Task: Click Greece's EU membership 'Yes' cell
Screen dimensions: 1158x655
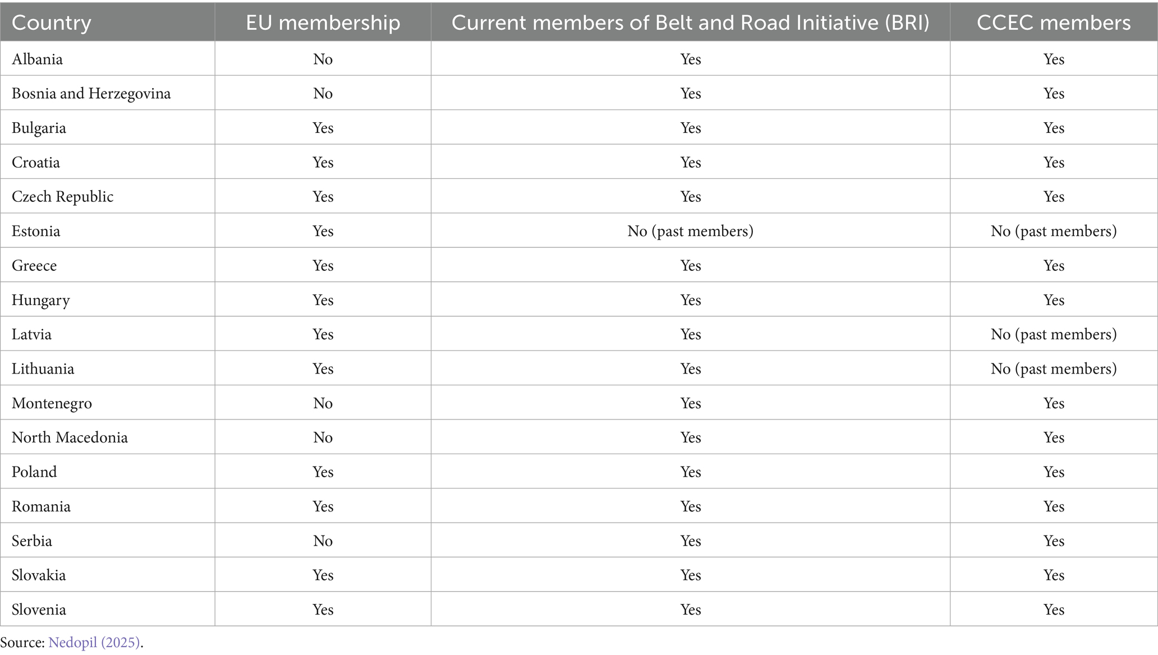Action: click(x=323, y=265)
